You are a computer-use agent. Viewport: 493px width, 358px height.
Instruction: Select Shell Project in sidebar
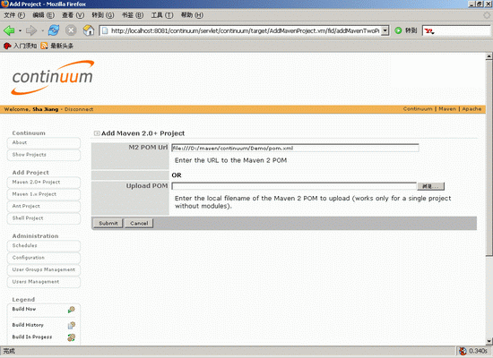point(44,218)
